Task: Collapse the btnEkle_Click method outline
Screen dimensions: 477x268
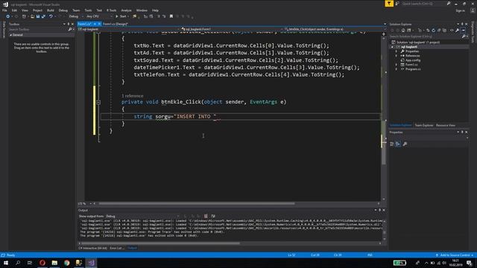Action: pyautogui.click(x=98, y=102)
